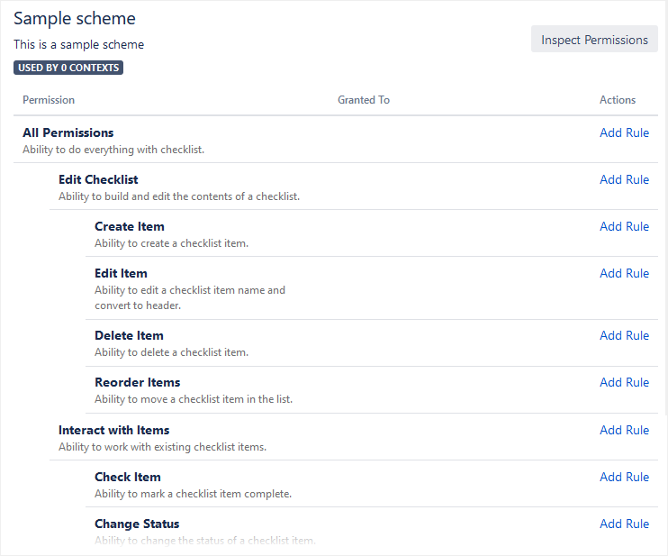This screenshot has height=556, width=668.
Task: Add Rule for Change Status permission
Action: pyautogui.click(x=624, y=524)
